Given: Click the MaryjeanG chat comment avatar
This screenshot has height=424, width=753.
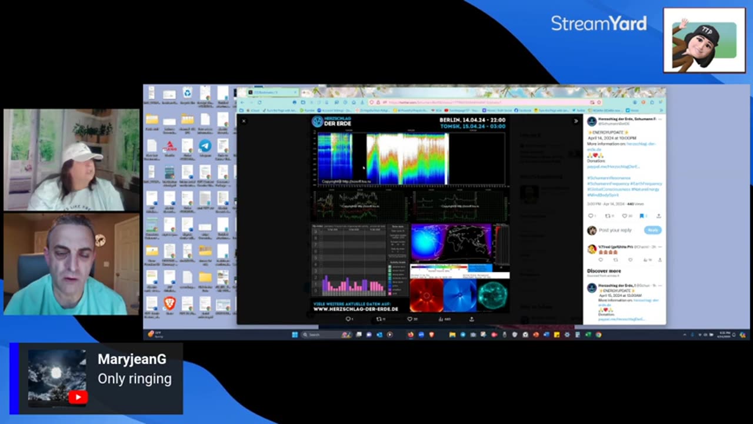Looking at the screenshot, I should [x=57, y=378].
